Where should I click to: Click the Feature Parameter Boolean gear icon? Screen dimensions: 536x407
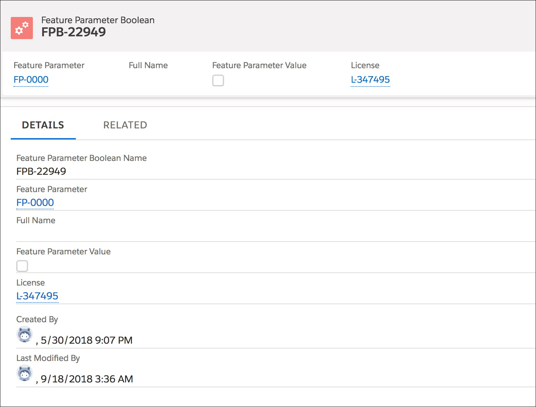click(x=22, y=28)
